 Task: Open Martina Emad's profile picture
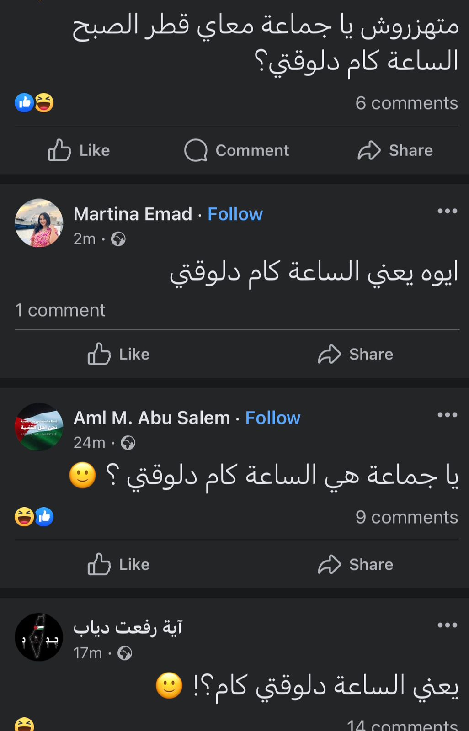pos(39,223)
